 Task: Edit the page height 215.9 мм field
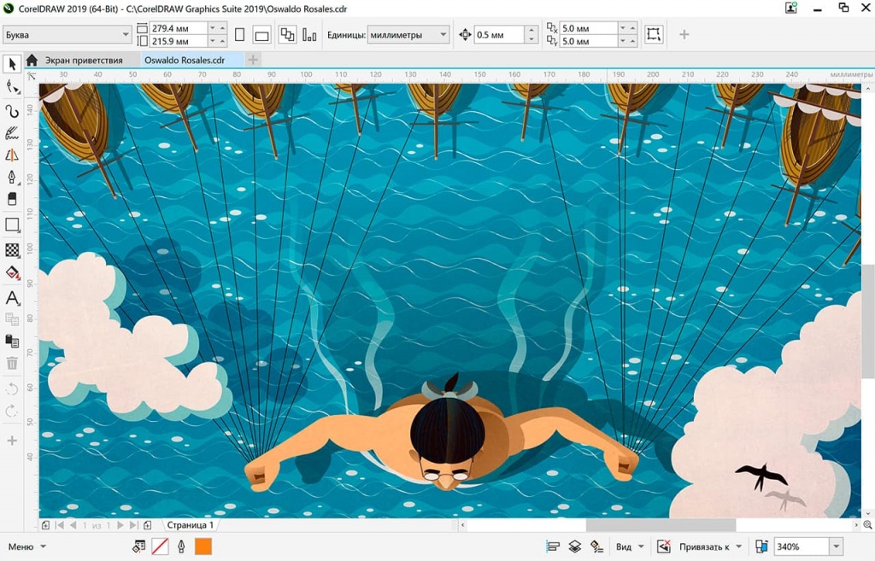click(179, 41)
